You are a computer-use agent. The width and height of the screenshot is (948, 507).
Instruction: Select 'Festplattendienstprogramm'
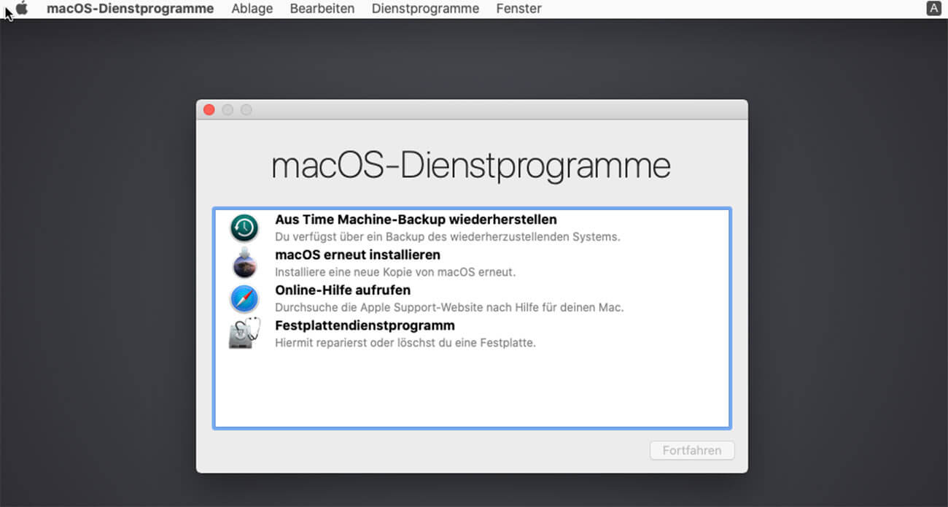click(x=365, y=325)
